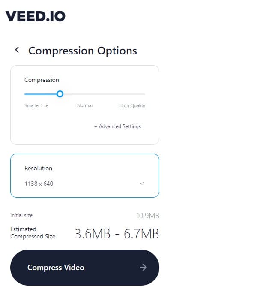The width and height of the screenshot is (257, 295).
Task: Open the 1138 x 640 resolution selector
Action: 85,184
